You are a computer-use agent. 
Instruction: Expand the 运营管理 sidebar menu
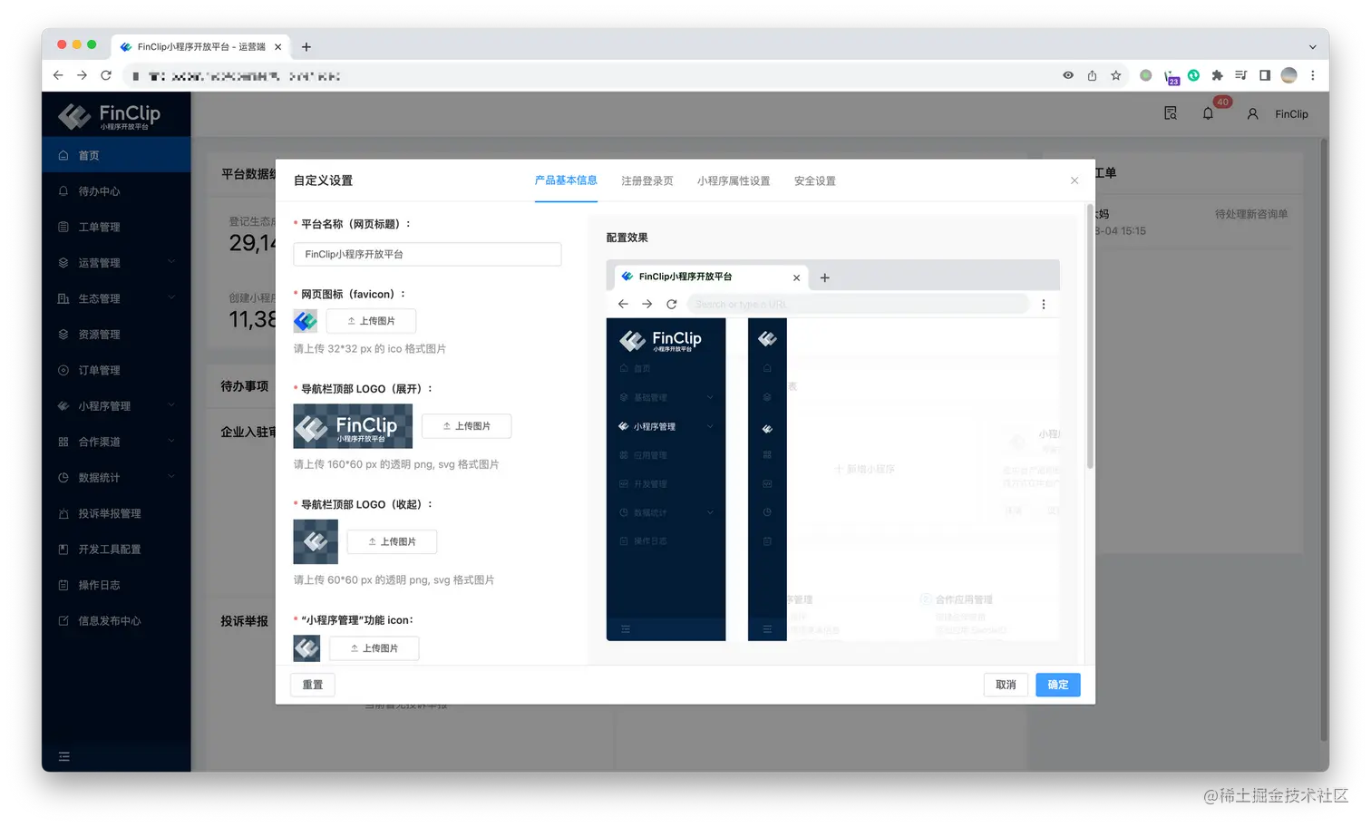[116, 263]
